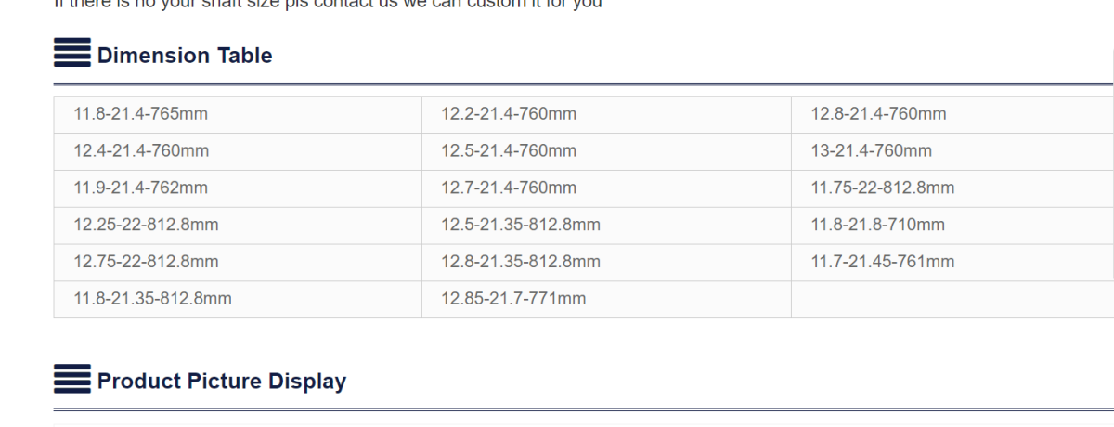Select the 12.75-22-812.8mm table cell

(x=238, y=263)
